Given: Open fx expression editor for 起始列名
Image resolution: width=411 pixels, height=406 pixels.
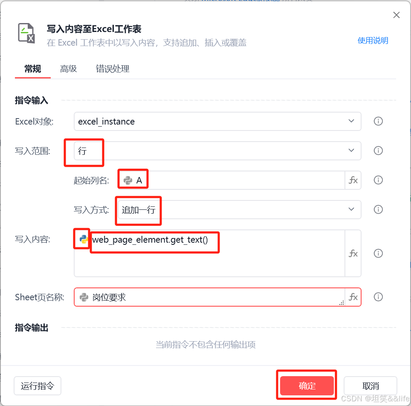Looking at the screenshot, I should tap(353, 180).
